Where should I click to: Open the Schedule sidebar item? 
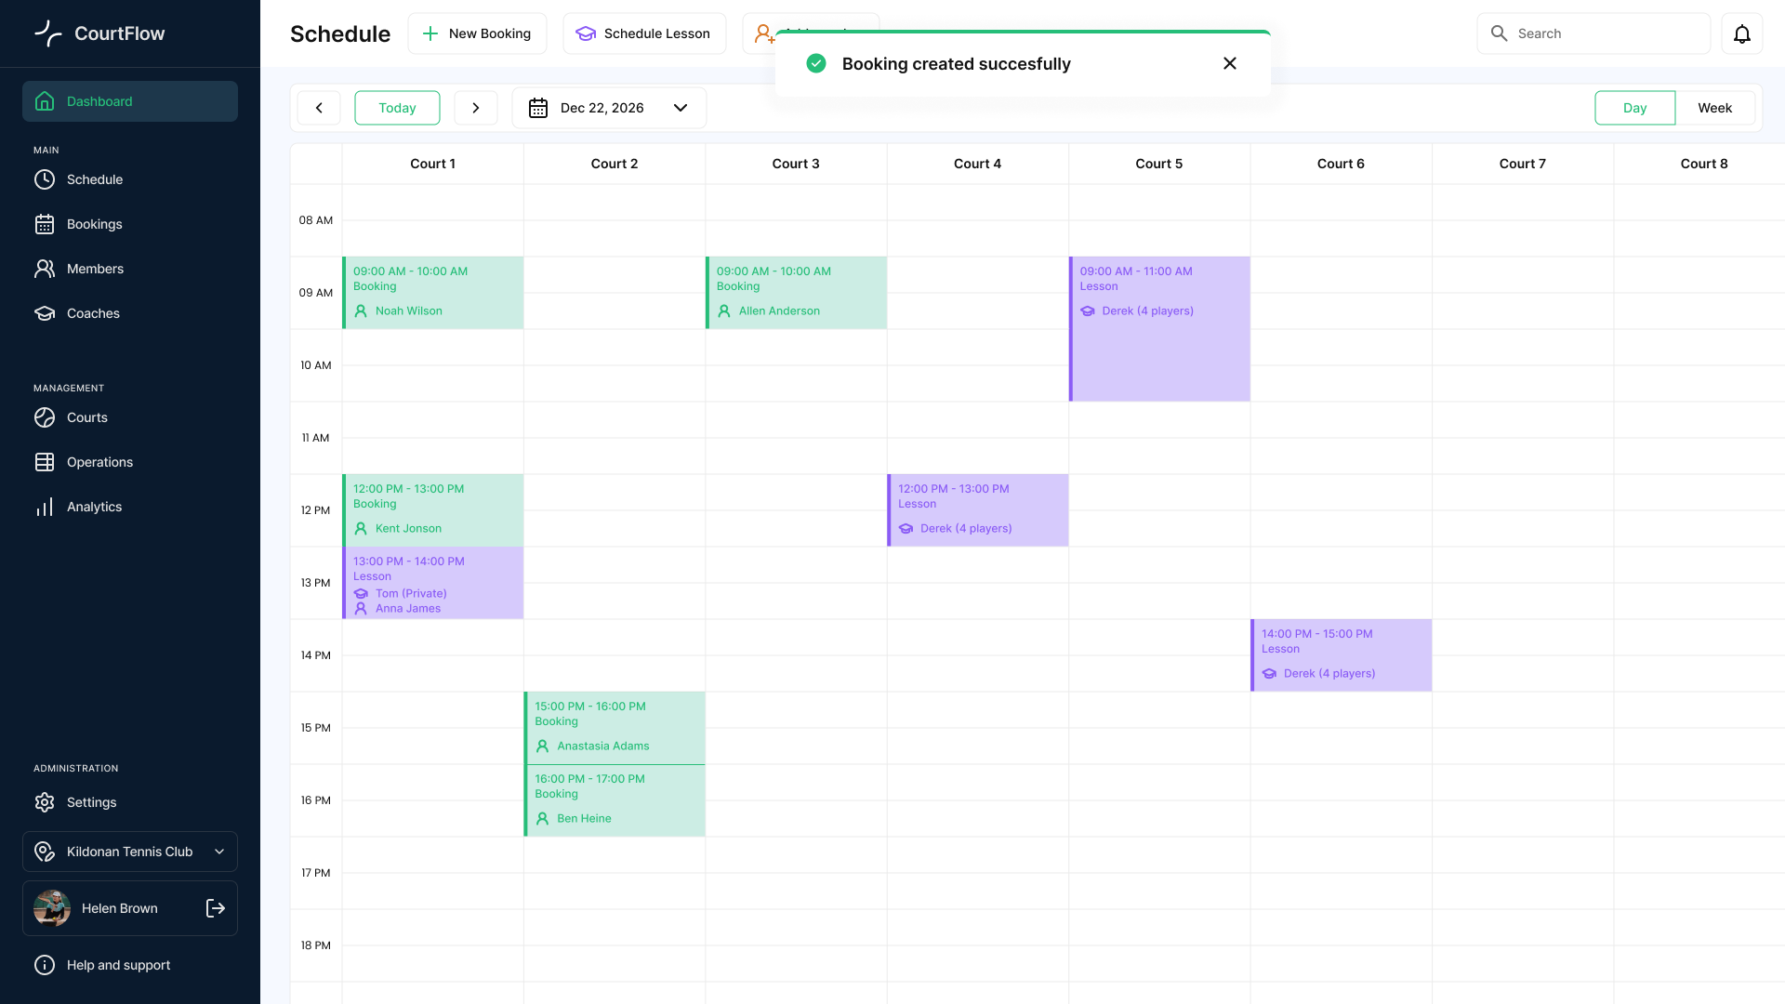click(x=130, y=179)
